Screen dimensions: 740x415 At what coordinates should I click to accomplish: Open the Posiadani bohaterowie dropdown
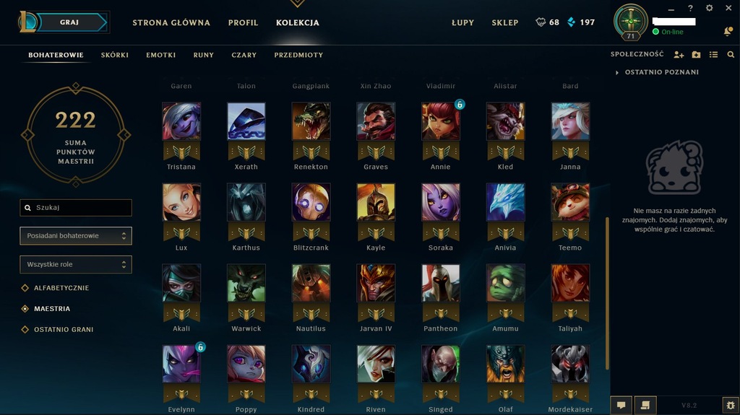click(75, 236)
